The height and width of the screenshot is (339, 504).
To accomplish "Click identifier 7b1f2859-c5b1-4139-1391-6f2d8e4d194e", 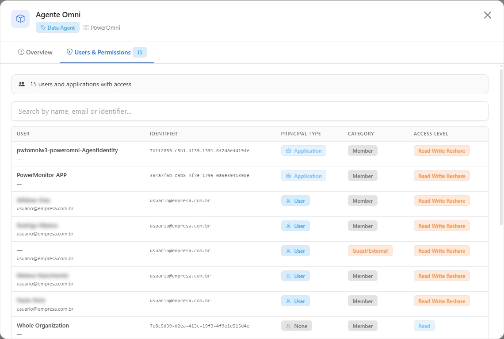I will 199,150.
